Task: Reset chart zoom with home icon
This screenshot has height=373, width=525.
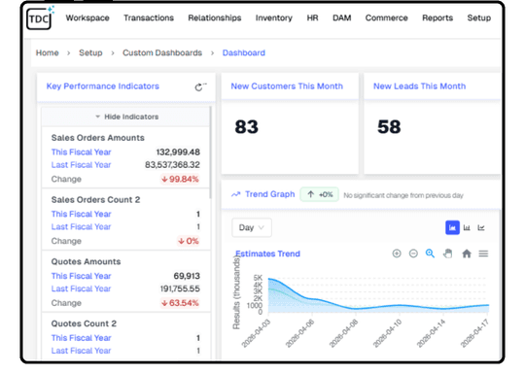Action: coord(467,254)
